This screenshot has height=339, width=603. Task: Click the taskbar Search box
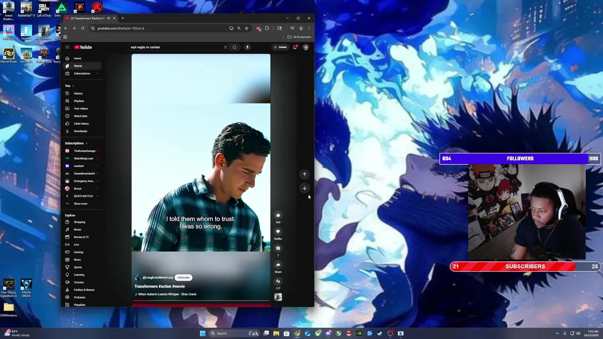[235, 333]
